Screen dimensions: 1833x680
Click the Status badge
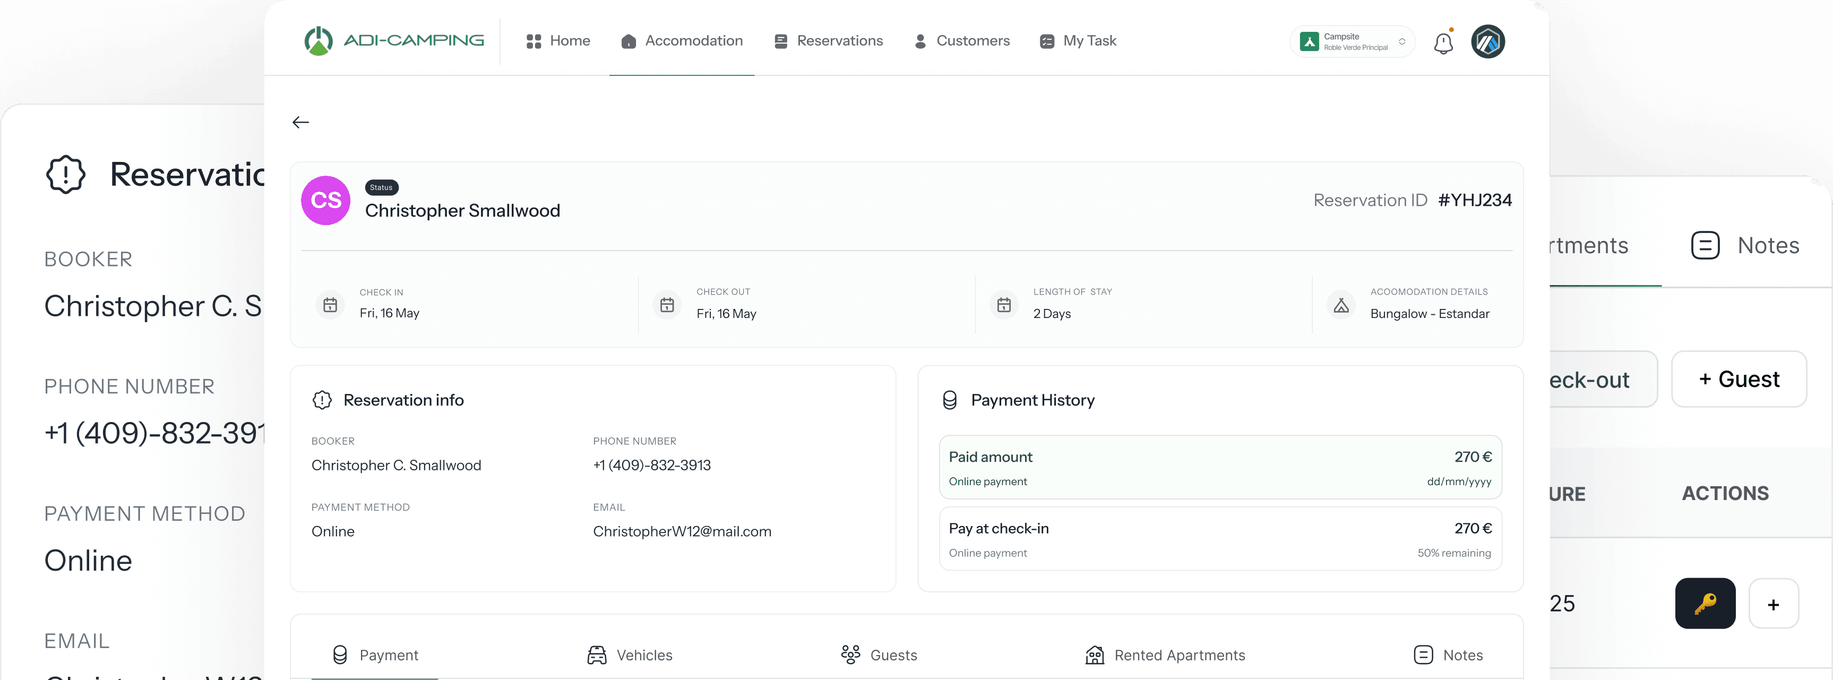381,188
